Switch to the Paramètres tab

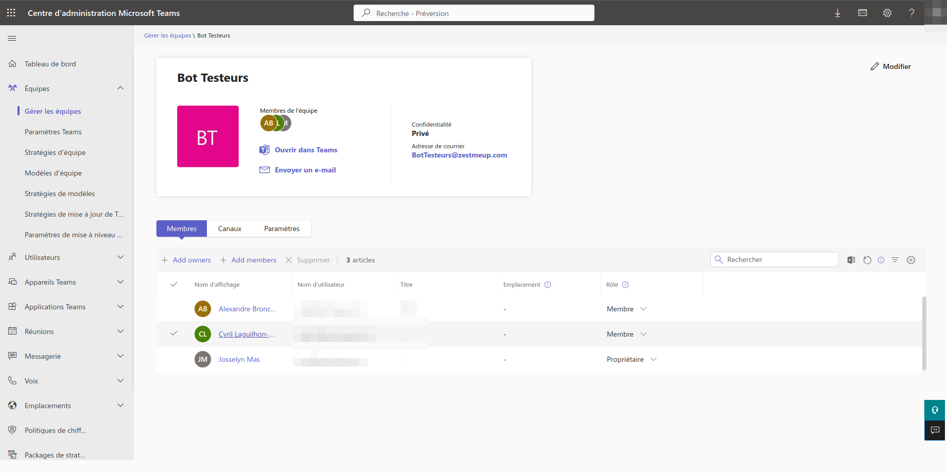(x=282, y=229)
